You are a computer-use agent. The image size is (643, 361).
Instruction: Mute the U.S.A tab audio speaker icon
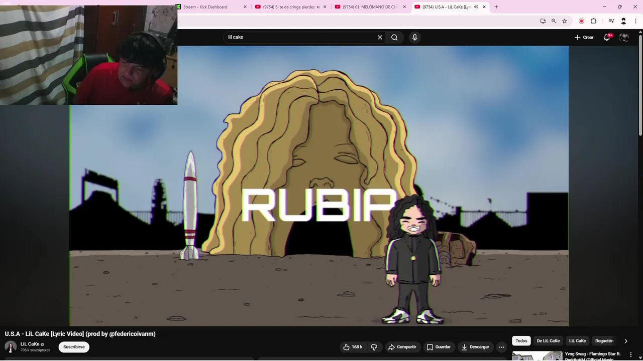pos(476,7)
